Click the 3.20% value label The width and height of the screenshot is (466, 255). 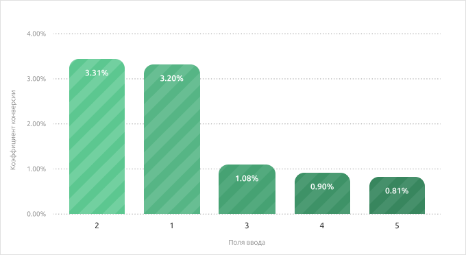click(x=172, y=78)
